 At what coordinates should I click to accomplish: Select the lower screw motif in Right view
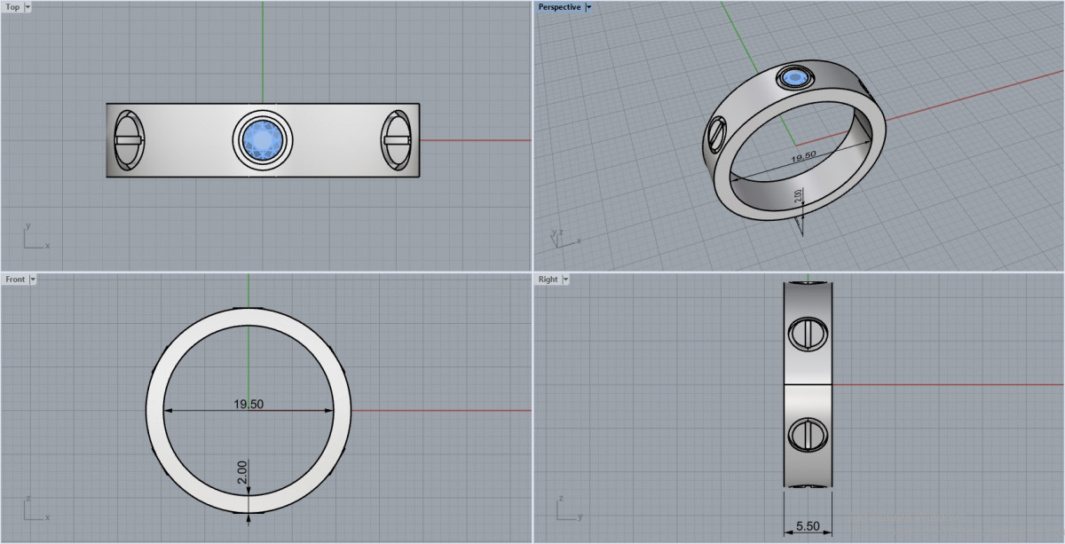pos(808,435)
